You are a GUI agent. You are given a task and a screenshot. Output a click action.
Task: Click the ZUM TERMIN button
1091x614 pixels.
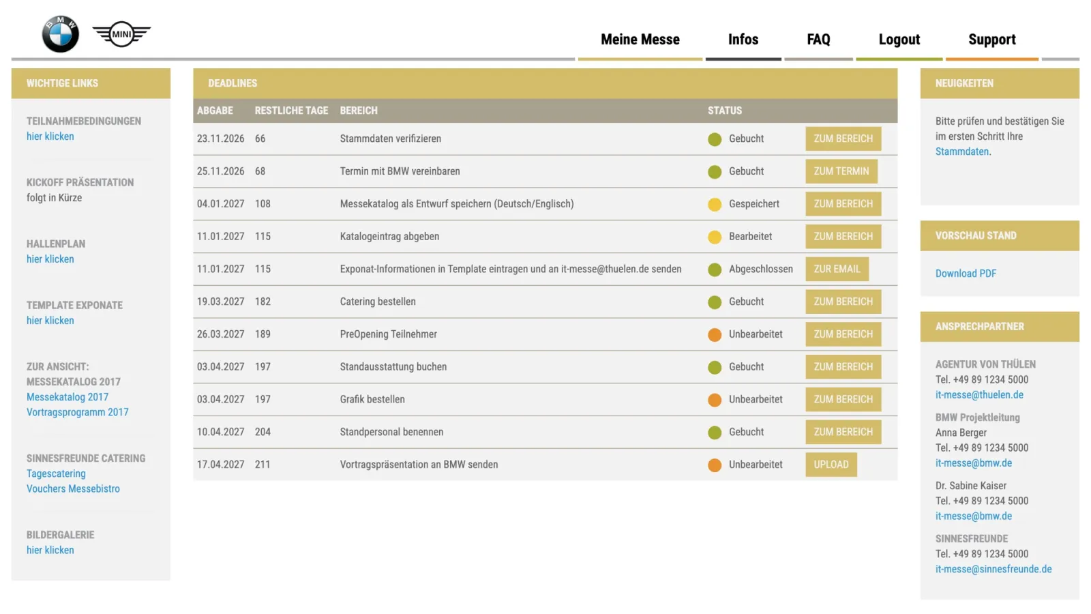point(841,171)
